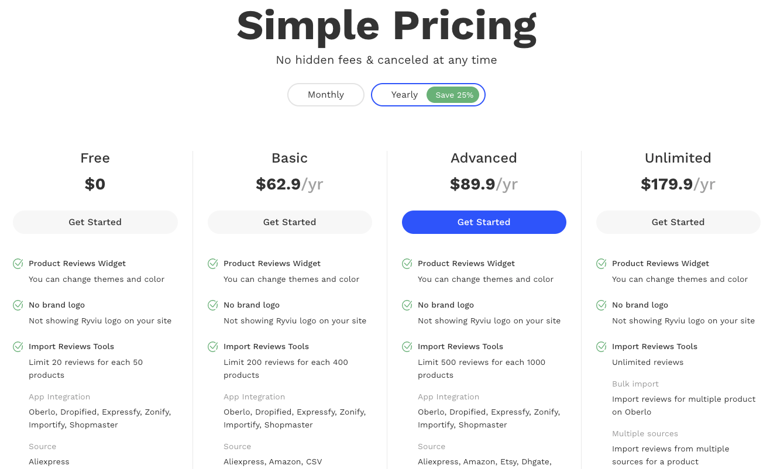Click App Integration label under Basic plan

coord(255,397)
